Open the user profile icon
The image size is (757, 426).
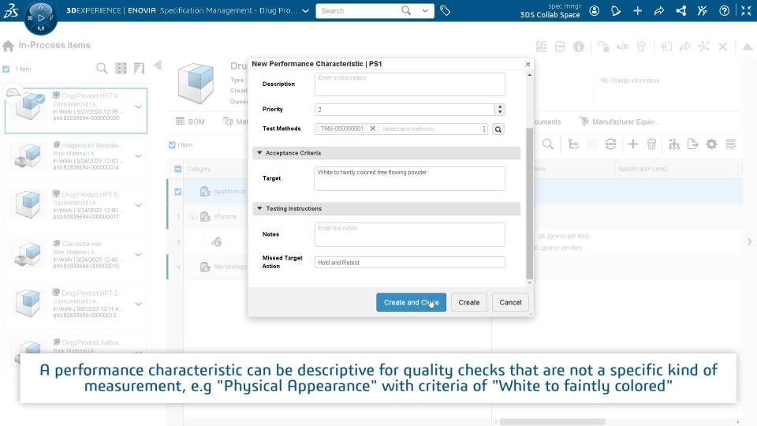tap(595, 10)
